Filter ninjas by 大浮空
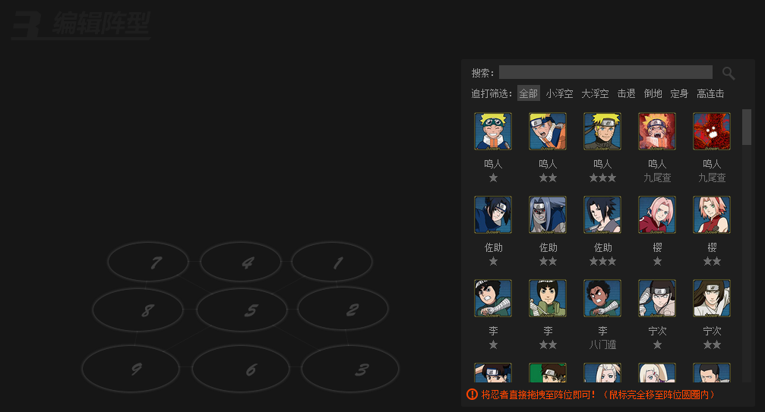This screenshot has width=765, height=412. [x=596, y=93]
